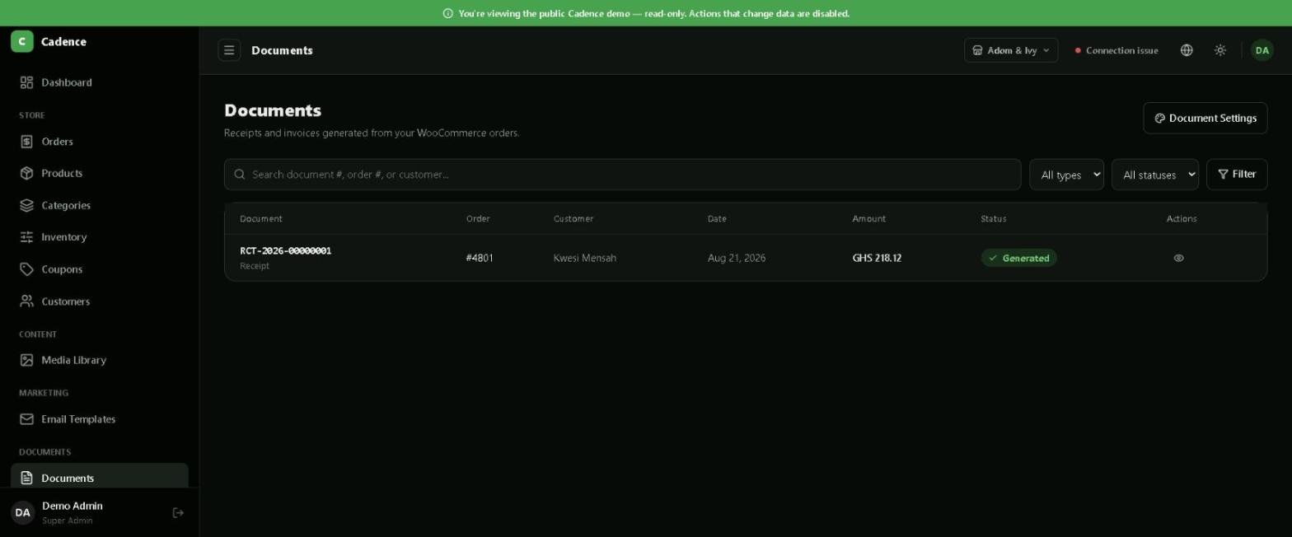1292x537 pixels.
Task: Click the Cadence logo icon
Action: pyautogui.click(x=22, y=41)
